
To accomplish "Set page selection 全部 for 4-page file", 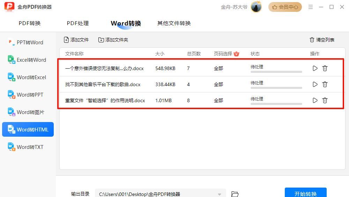I will click(218, 84).
